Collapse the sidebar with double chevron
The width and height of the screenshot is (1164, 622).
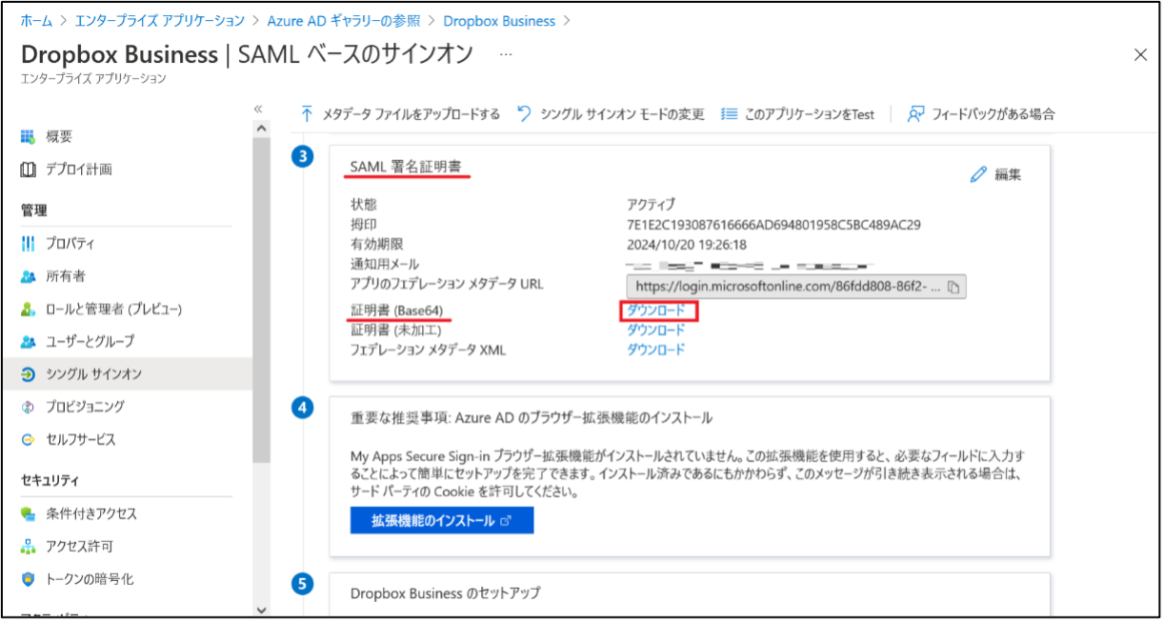pyautogui.click(x=258, y=109)
